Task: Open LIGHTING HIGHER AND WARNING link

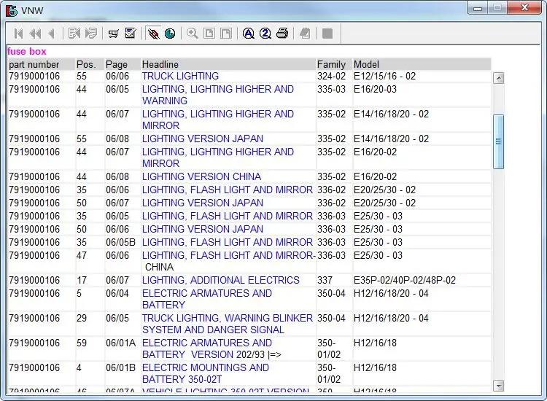Action: (217, 95)
